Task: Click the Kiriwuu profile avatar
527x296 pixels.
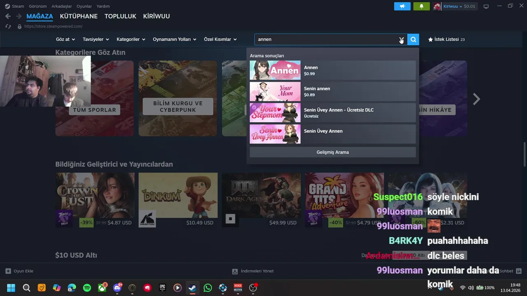Action: click(x=437, y=6)
